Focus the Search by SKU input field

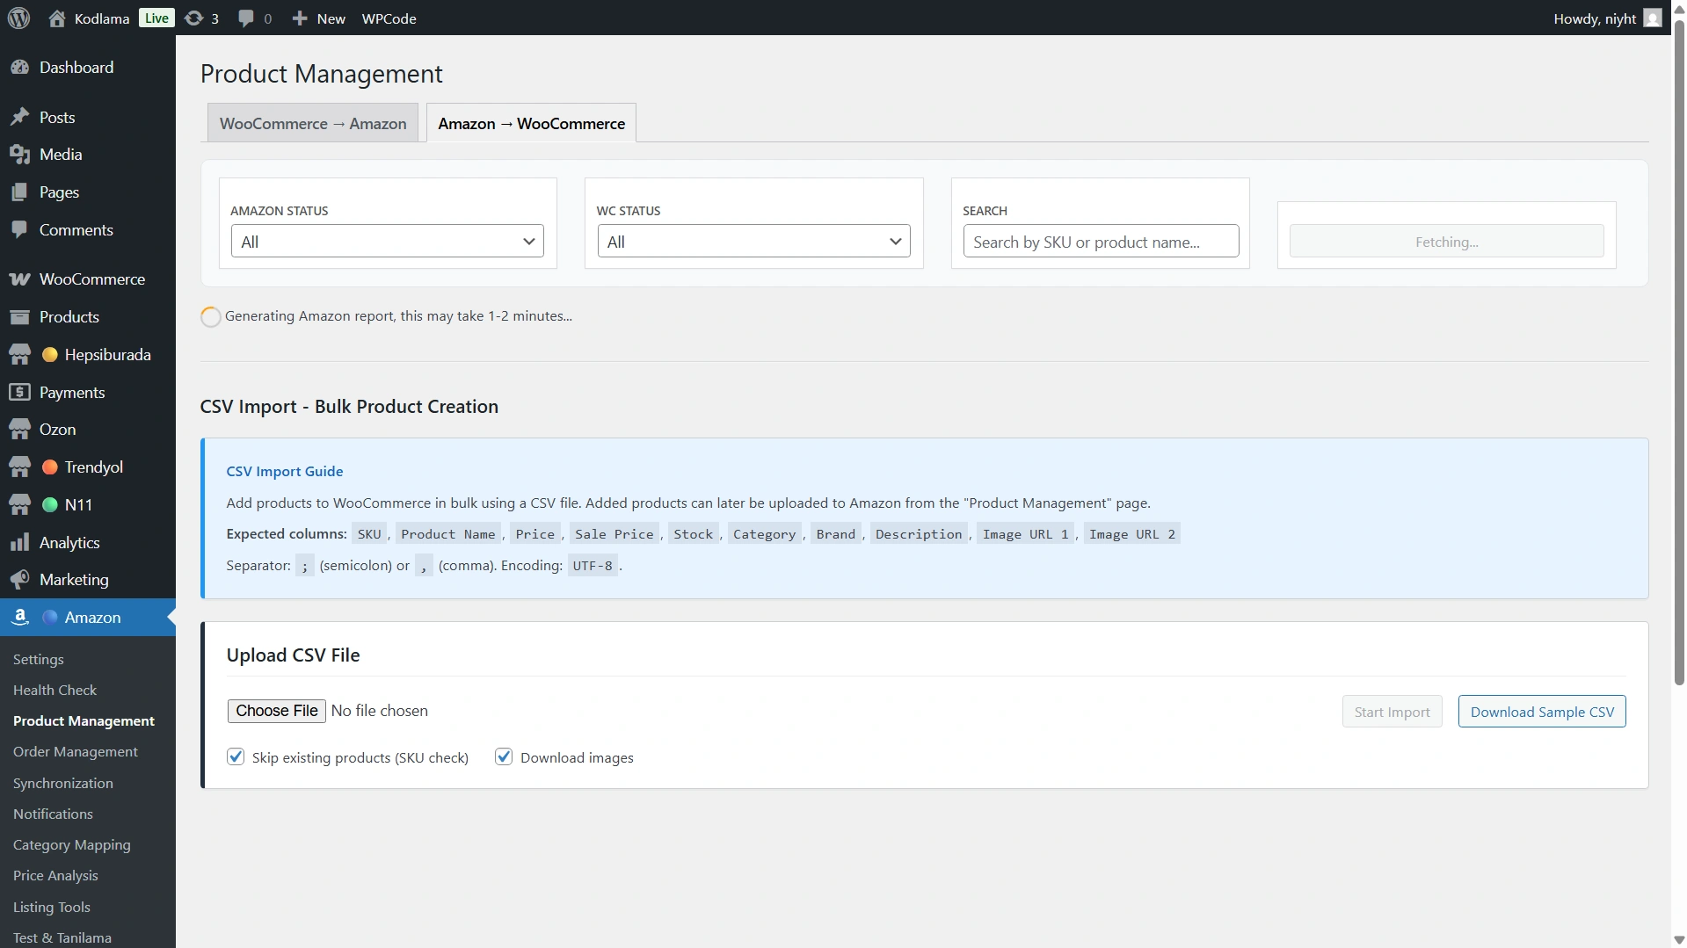click(x=1100, y=242)
